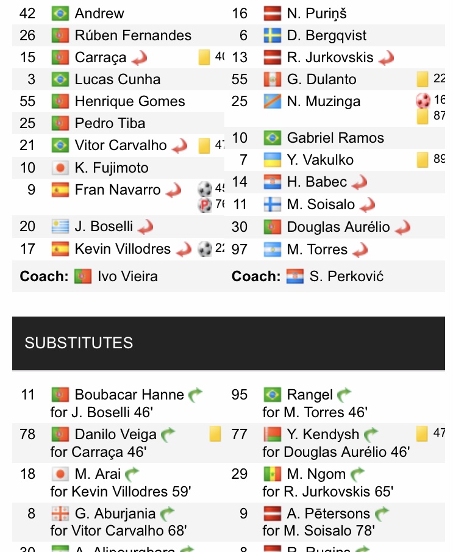453x552 pixels.
Task: Open player Rúben Fernandes
Action: point(133,35)
